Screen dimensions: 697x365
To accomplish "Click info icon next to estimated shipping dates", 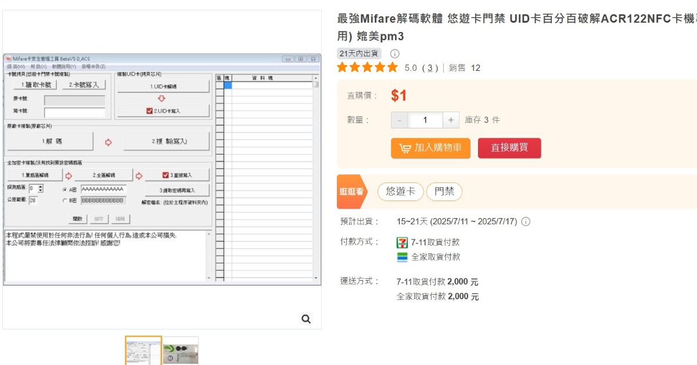I will pyautogui.click(x=526, y=221).
